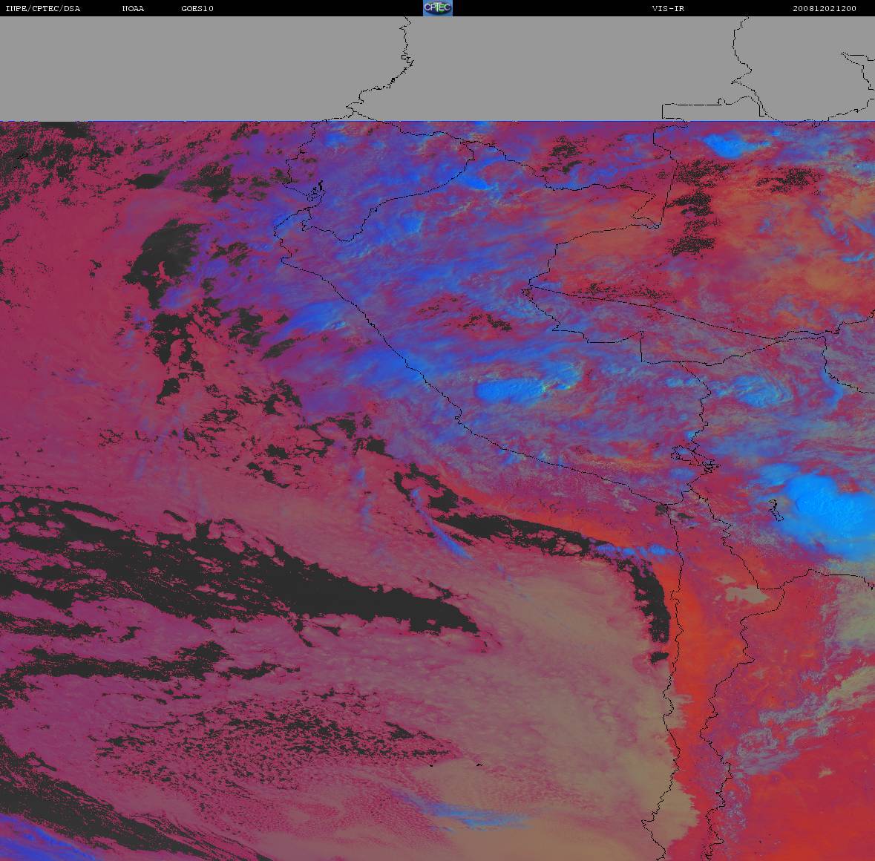Click the 200812021200 timestamp
The width and height of the screenshot is (875, 861).
[824, 9]
